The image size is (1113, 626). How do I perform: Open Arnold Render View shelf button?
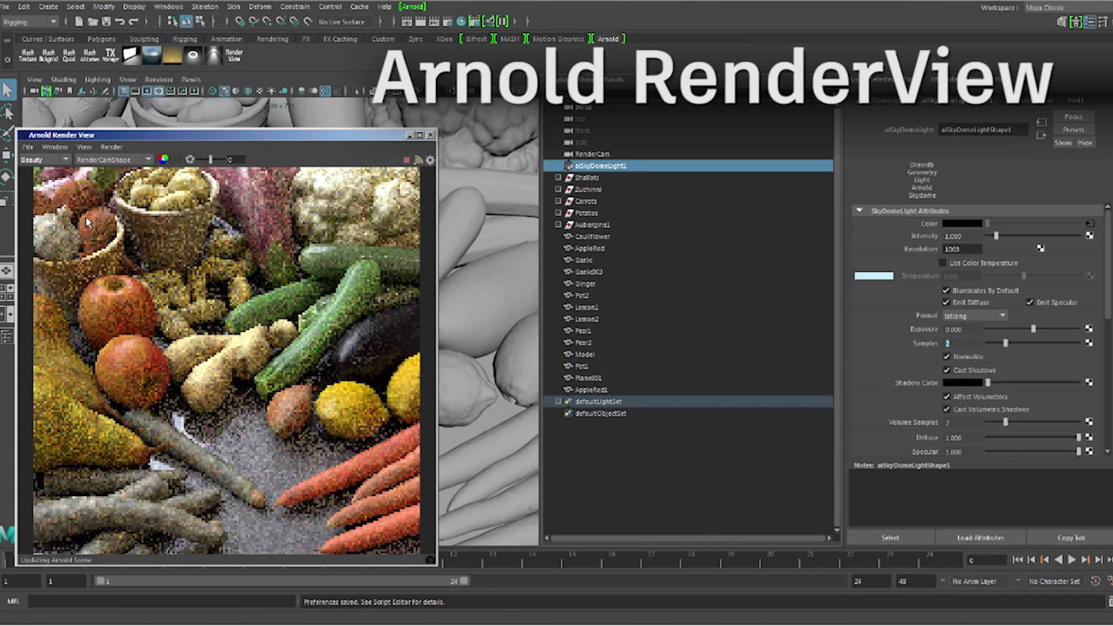(234, 56)
